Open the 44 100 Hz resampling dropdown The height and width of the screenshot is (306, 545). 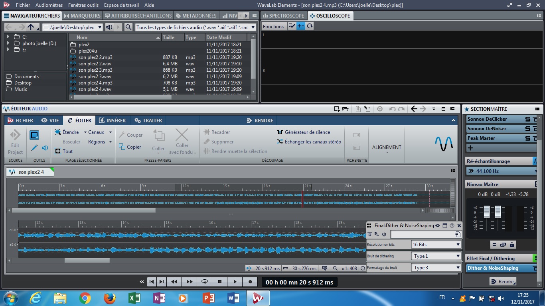(x=502, y=171)
